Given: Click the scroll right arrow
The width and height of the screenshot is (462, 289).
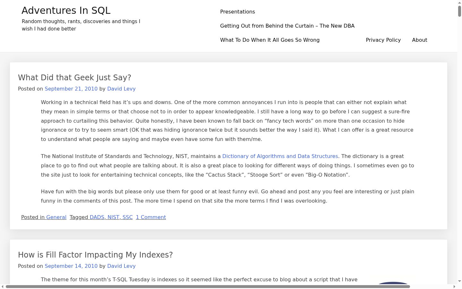Looking at the screenshot, I should click(454, 286).
